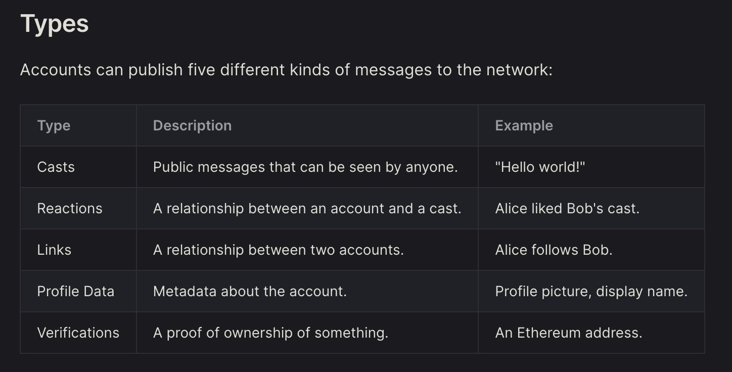Click the "Hello world!" example cell

coord(540,167)
